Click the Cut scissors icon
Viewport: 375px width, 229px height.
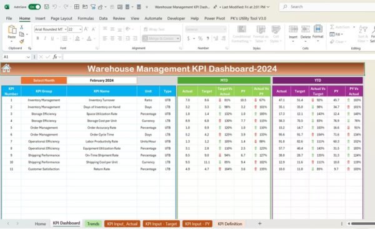21,27
